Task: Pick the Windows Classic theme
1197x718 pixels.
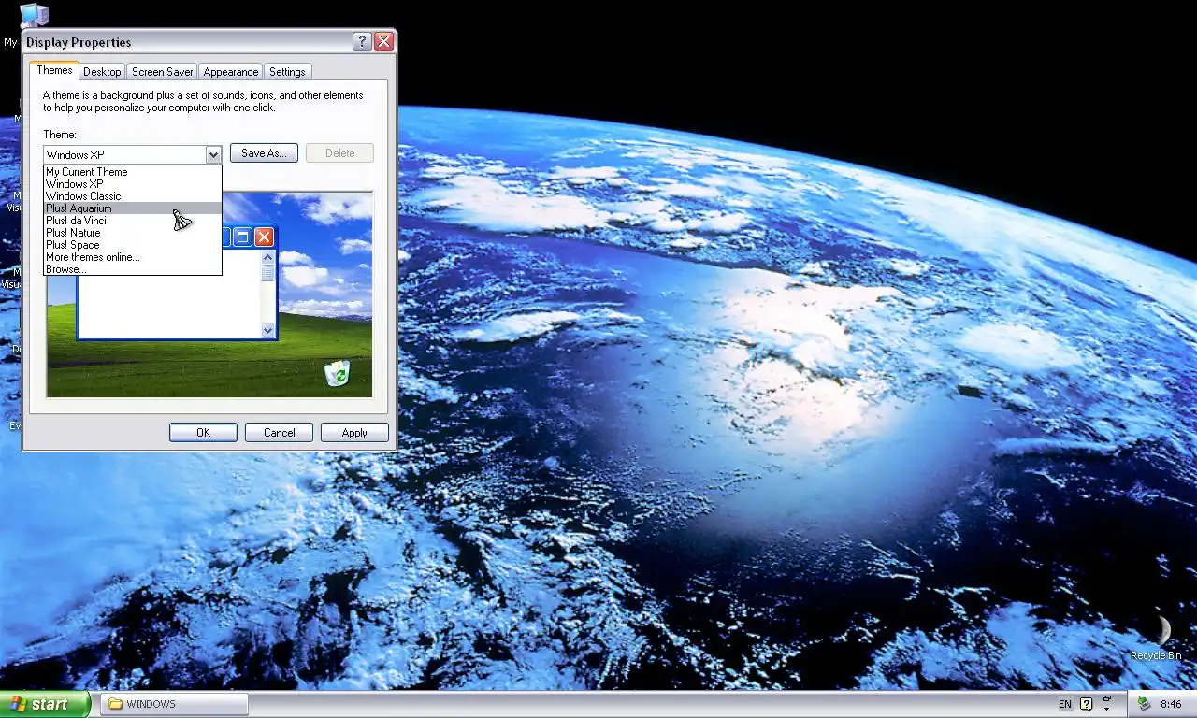Action: 133,196
